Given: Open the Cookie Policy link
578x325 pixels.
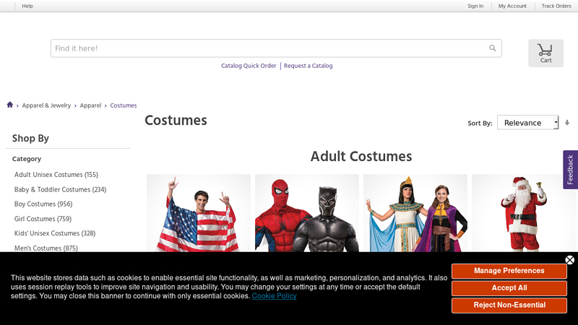Looking at the screenshot, I should click(x=274, y=296).
